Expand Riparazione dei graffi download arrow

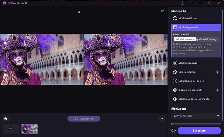tap(218, 90)
